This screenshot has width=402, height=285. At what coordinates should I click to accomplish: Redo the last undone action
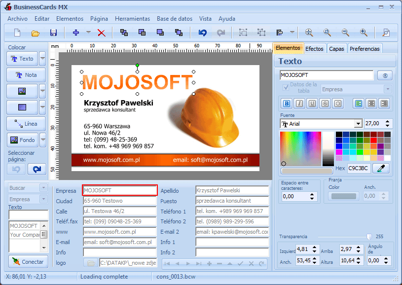coord(221,33)
